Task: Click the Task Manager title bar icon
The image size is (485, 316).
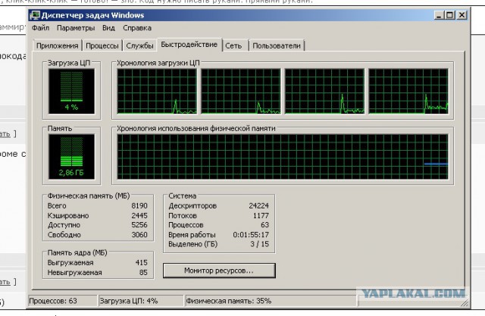Action: click(35, 15)
